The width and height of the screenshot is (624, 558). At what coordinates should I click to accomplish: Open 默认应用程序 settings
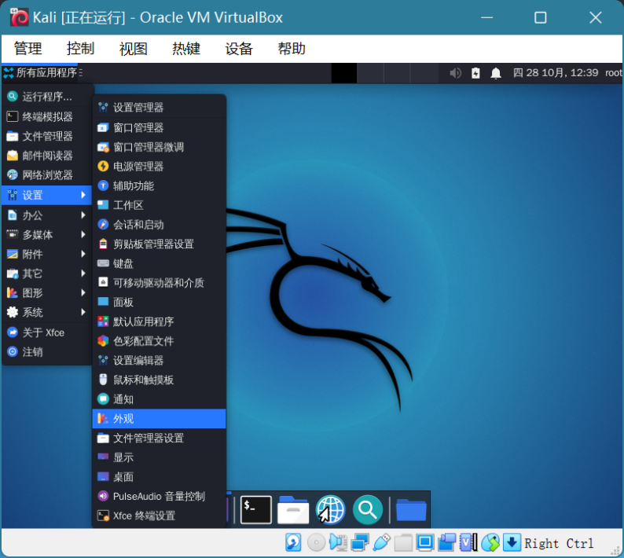[x=160, y=321]
